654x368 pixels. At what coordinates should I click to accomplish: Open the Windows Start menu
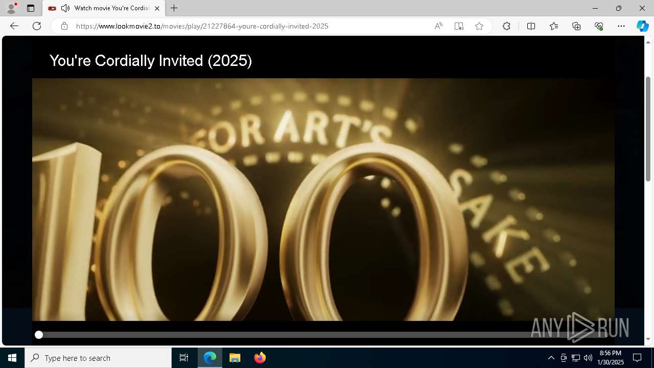[12, 358]
